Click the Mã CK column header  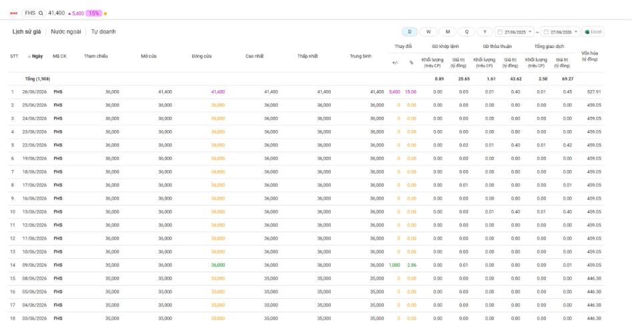coord(59,56)
